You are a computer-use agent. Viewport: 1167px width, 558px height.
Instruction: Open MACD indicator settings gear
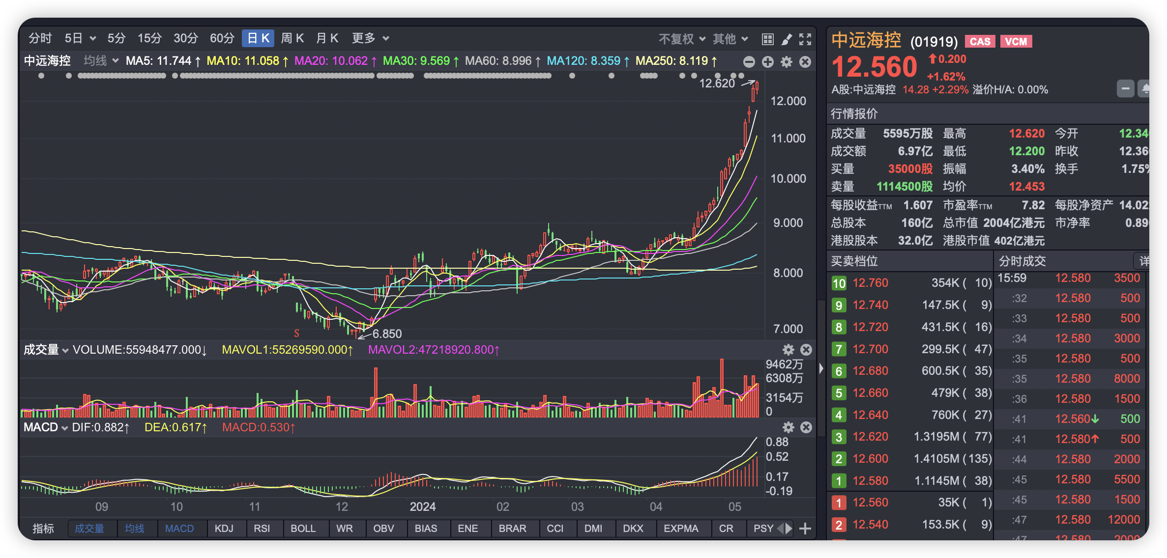pos(788,427)
